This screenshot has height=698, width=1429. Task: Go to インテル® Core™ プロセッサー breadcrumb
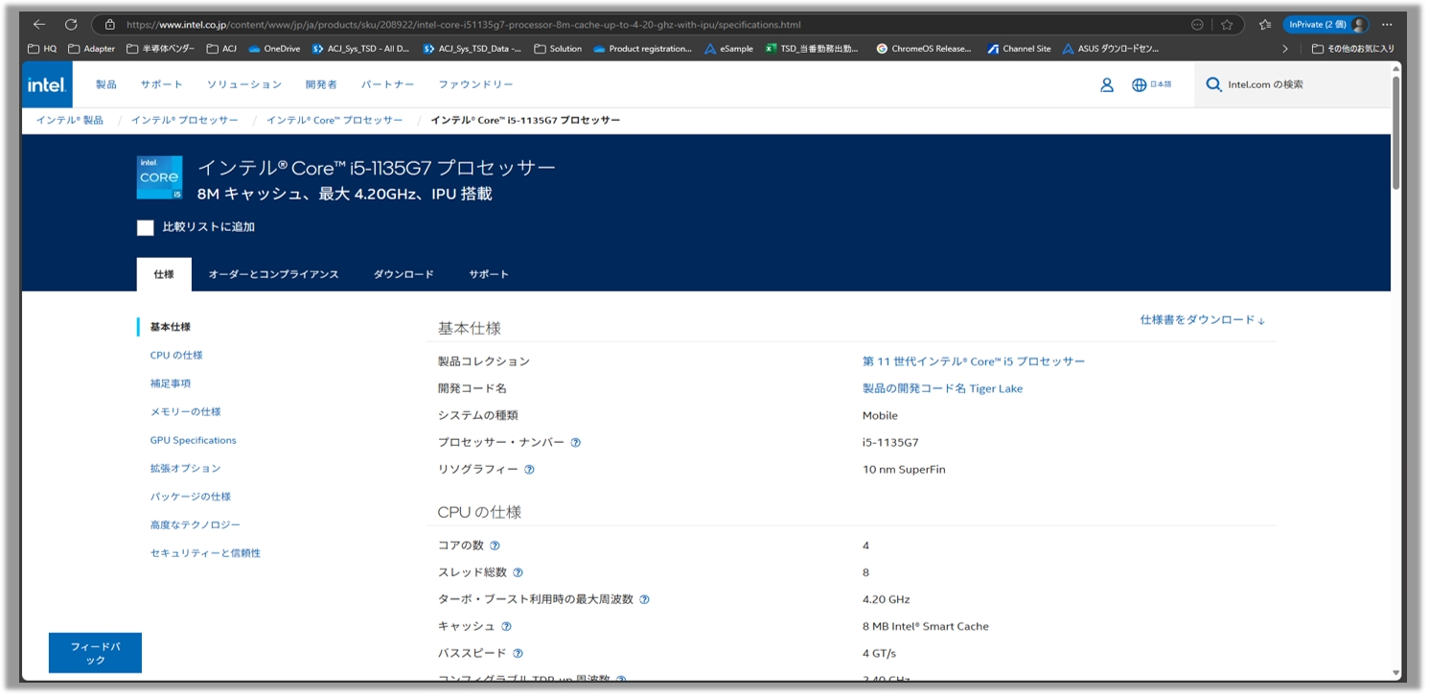(334, 120)
